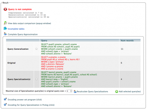Expand Encoding for Query Specialization in Prolog

coord(31,105)
